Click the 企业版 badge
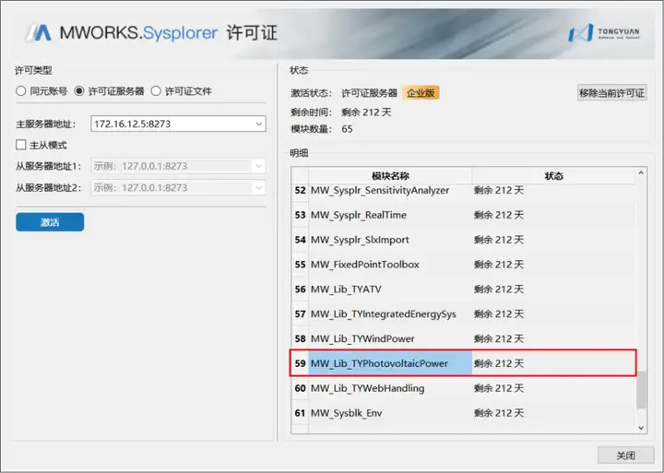 point(421,93)
